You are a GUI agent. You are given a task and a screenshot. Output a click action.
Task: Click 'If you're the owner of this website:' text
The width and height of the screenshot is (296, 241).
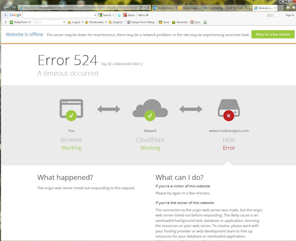pyautogui.click(x=185, y=203)
